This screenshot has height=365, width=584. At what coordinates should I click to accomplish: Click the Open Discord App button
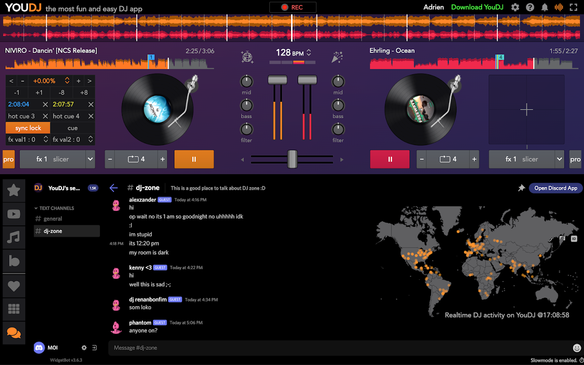coord(555,188)
